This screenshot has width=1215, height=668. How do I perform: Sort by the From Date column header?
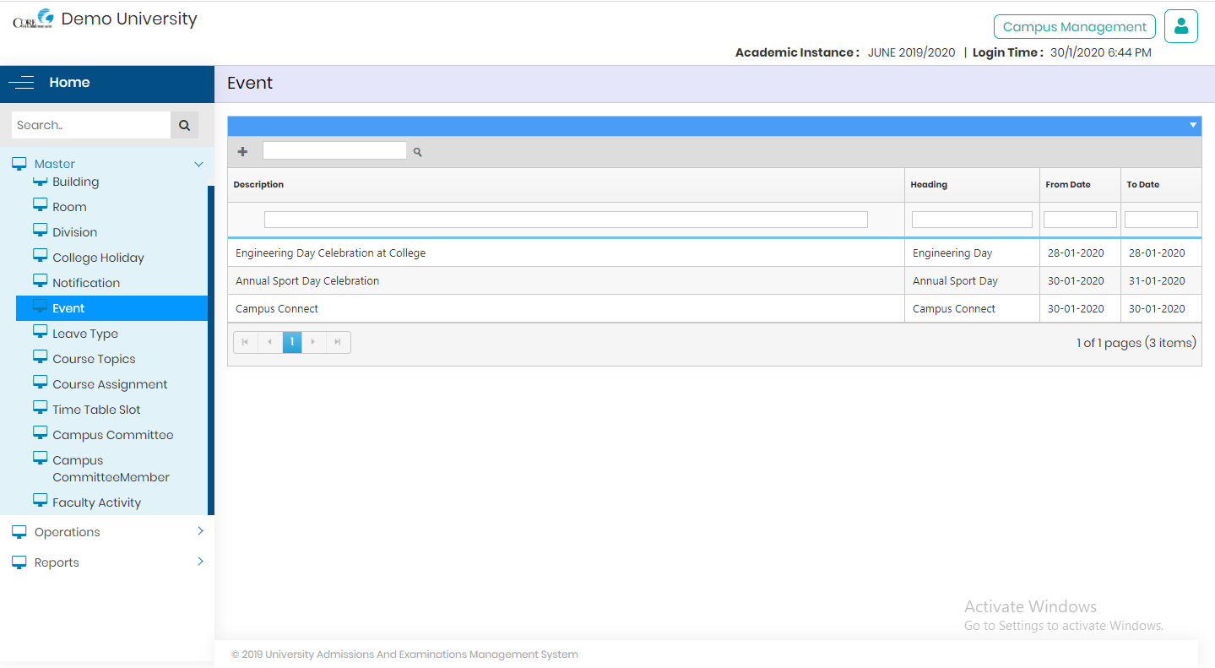click(1068, 185)
